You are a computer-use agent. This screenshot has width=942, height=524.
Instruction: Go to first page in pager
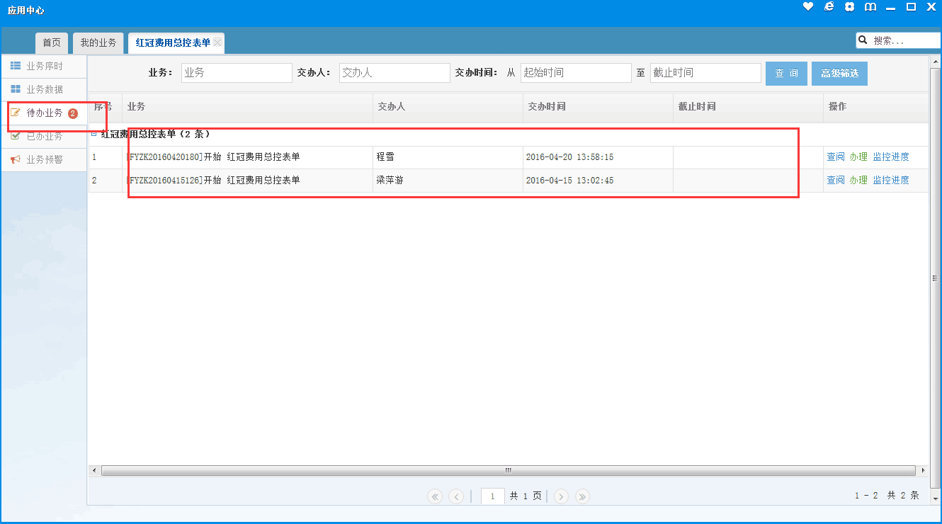point(435,496)
